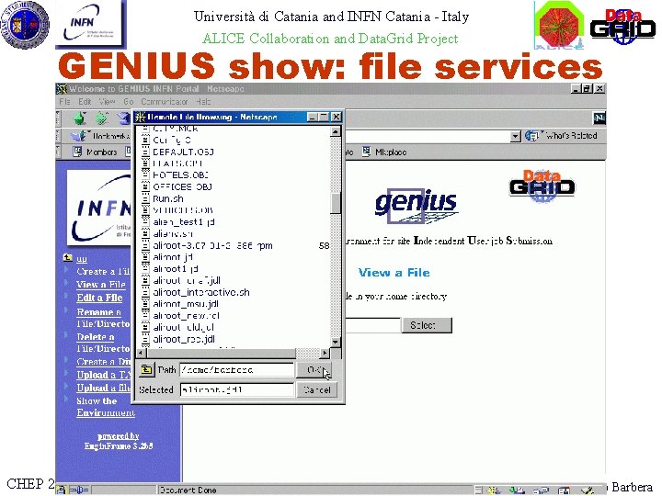This screenshot has width=662, height=496.
Task: Click the Netscape icon in the dialog title bar
Action: (140, 117)
